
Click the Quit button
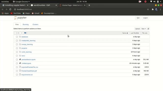[138, 18]
